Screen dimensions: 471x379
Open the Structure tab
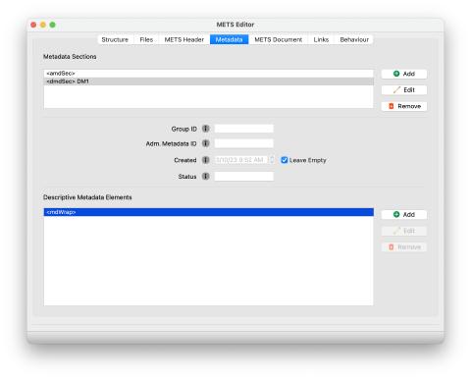[x=115, y=39]
